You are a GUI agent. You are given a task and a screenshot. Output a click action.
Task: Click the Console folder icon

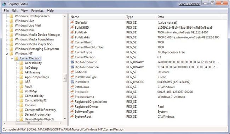coord(21,105)
